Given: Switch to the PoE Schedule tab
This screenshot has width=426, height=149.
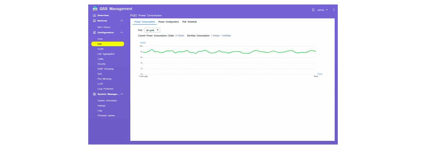Looking at the screenshot, I should tap(189, 22).
